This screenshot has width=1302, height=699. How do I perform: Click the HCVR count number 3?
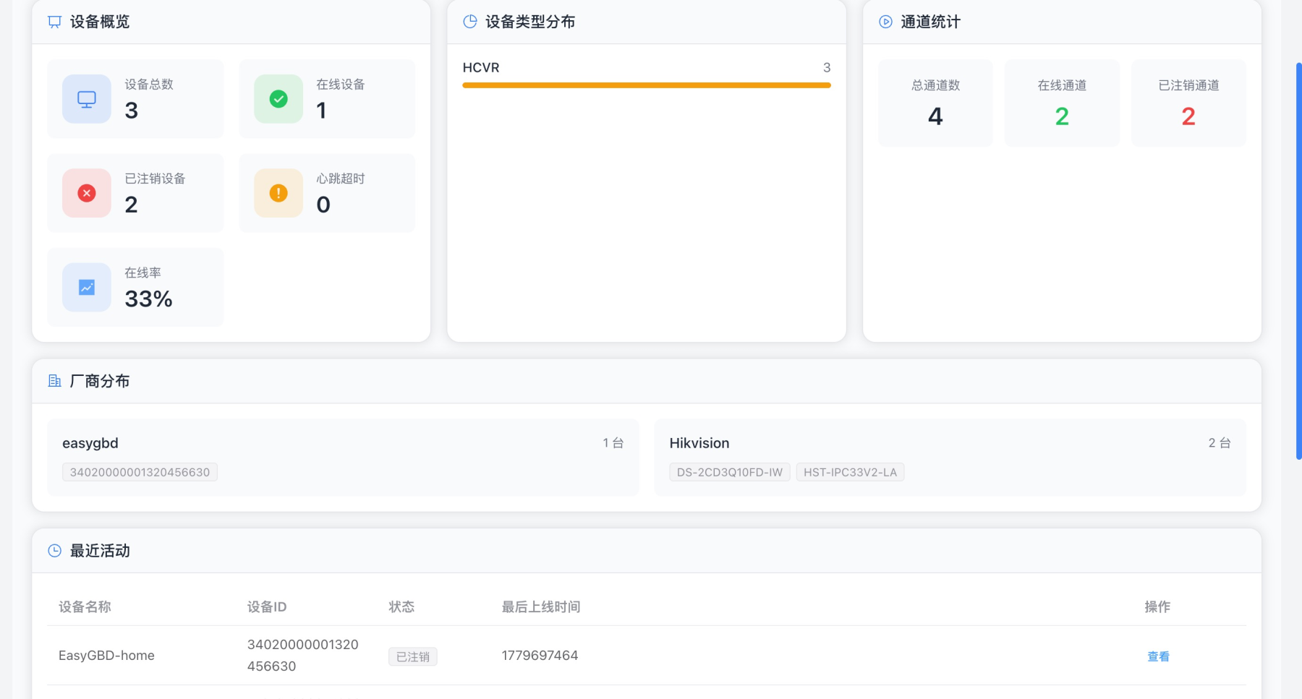827,67
